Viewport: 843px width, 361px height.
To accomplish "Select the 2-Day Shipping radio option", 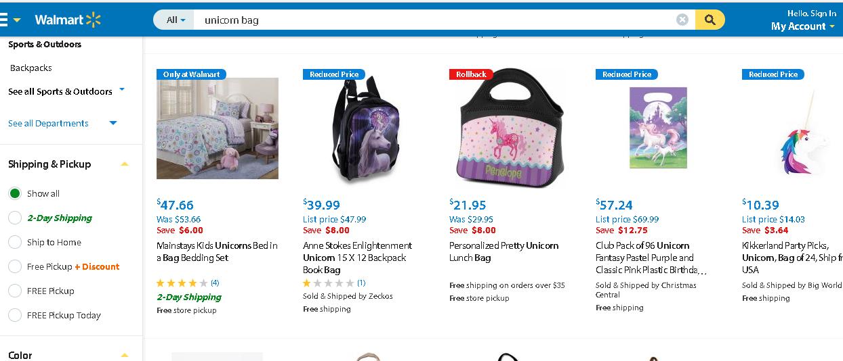I will click(x=15, y=218).
